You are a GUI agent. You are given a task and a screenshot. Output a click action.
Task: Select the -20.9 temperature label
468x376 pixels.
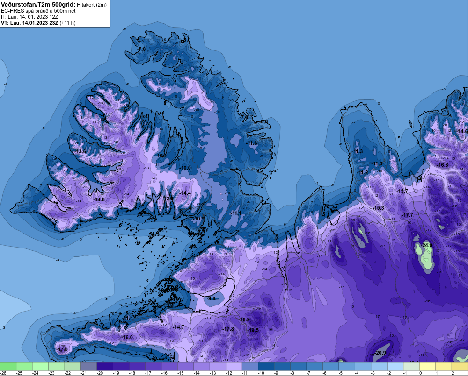tap(380, 353)
